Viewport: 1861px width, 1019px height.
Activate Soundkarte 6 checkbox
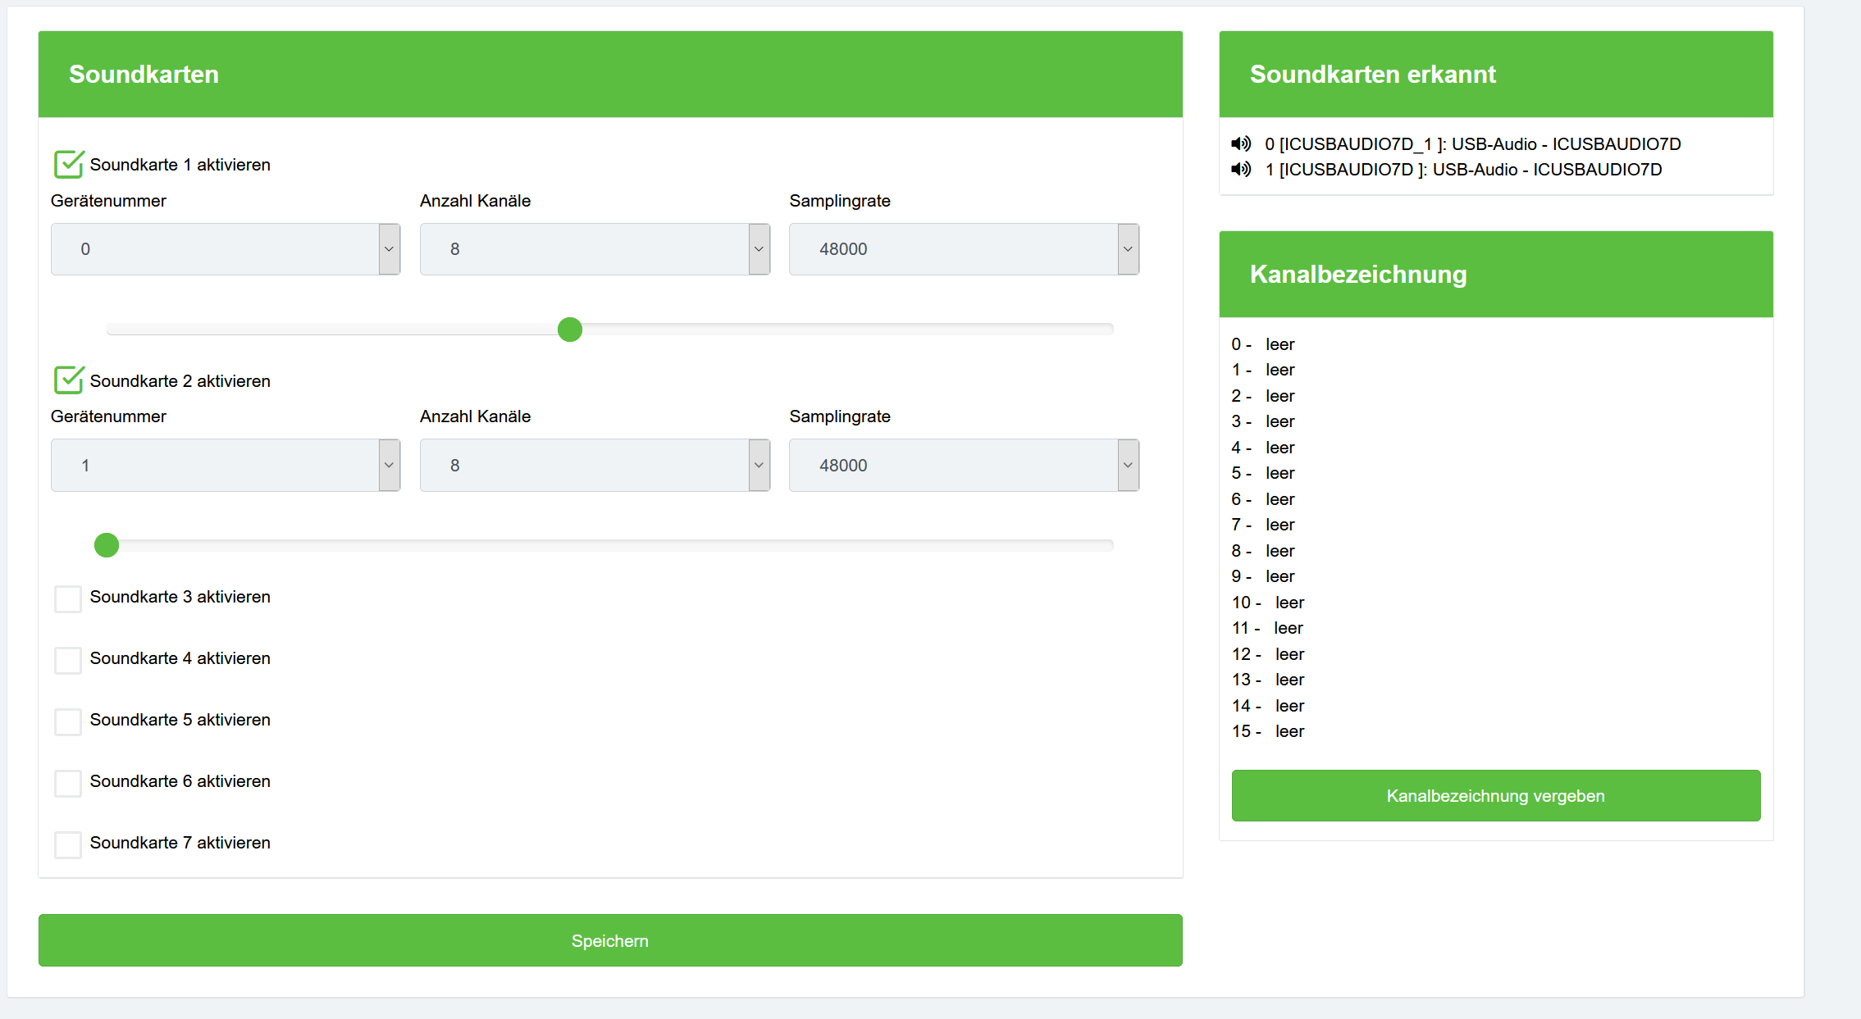68,783
